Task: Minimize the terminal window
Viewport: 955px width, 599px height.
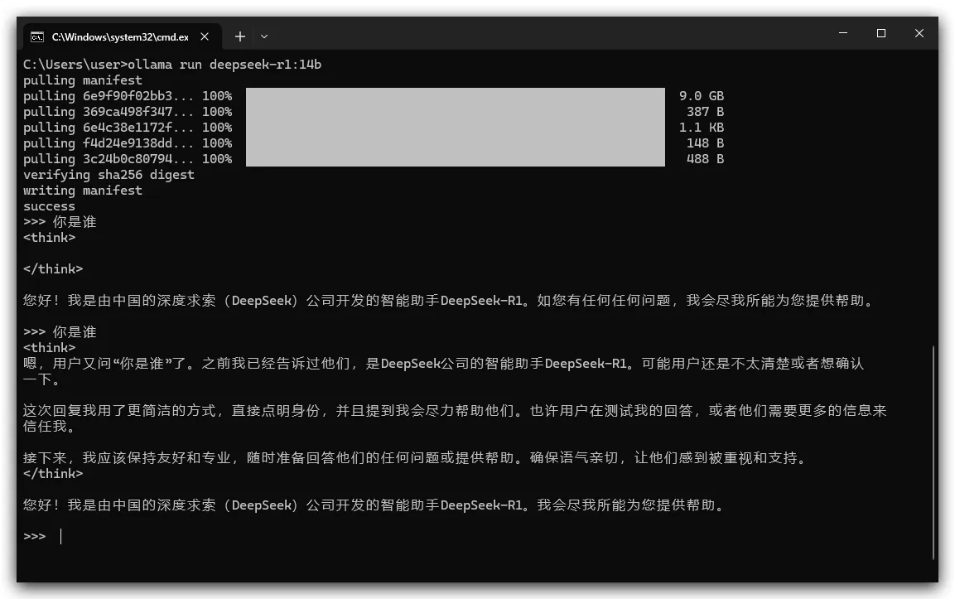Action: (843, 34)
